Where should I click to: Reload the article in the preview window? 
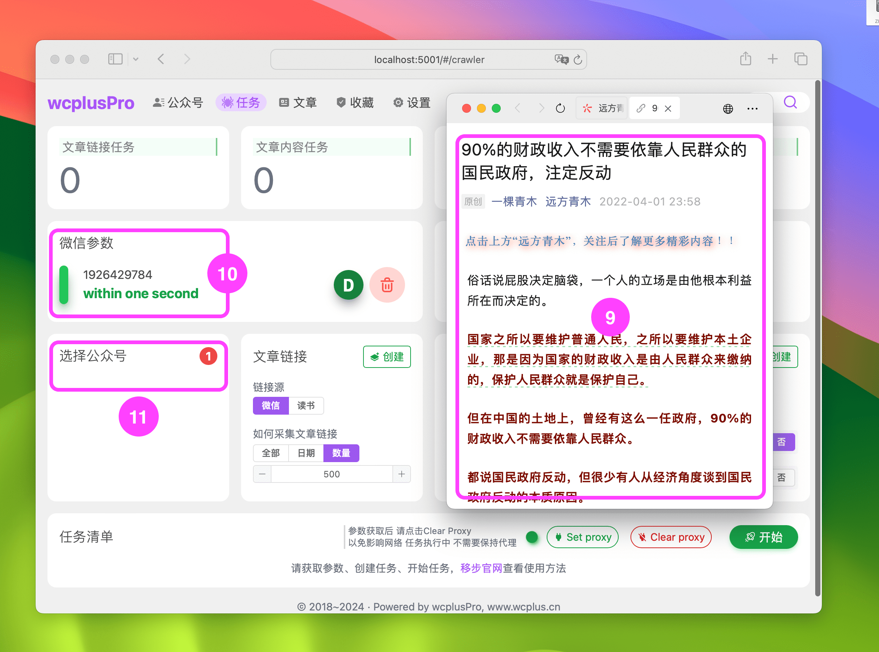[x=560, y=108]
